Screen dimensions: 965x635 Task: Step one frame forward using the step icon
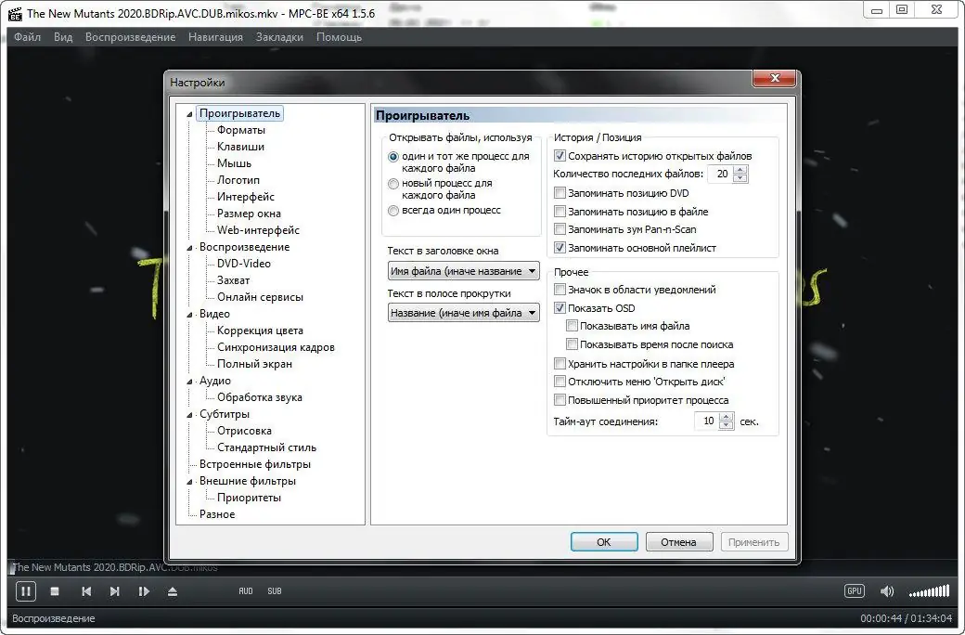point(144,590)
